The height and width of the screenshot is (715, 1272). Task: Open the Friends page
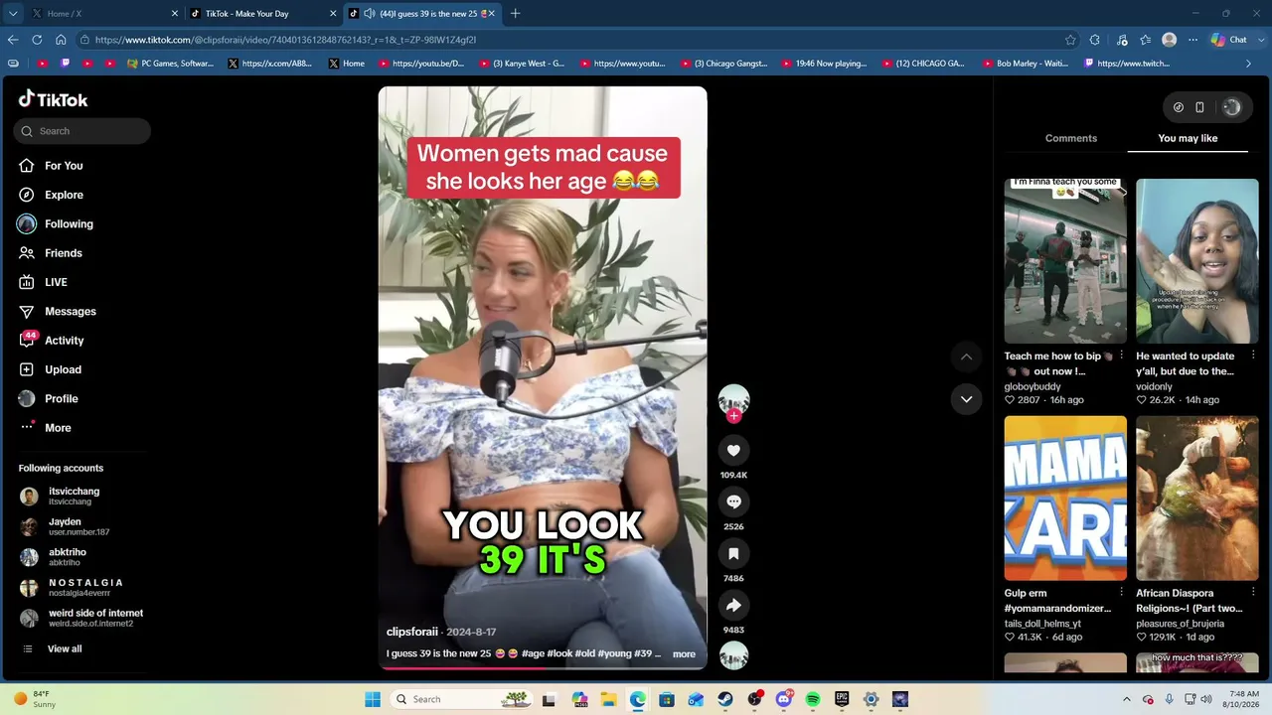[52, 253]
